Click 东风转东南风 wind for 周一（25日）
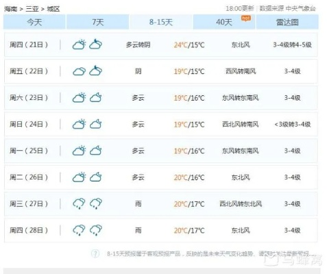Viewport: 327px width, 274px height. [241, 151]
